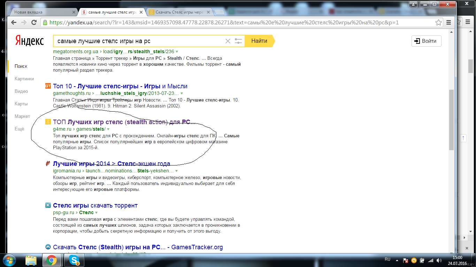Image resolution: width=476 pixels, height=267 pixels.
Task: Expand the arrow next to psp-gu.ru URL
Action: (96, 213)
